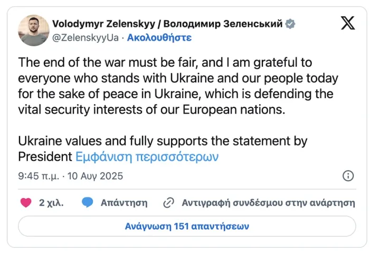Open the circled info icon near the timestamp
380x254 pixels.
point(348,175)
